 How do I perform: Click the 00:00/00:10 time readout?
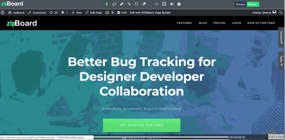coord(237,137)
